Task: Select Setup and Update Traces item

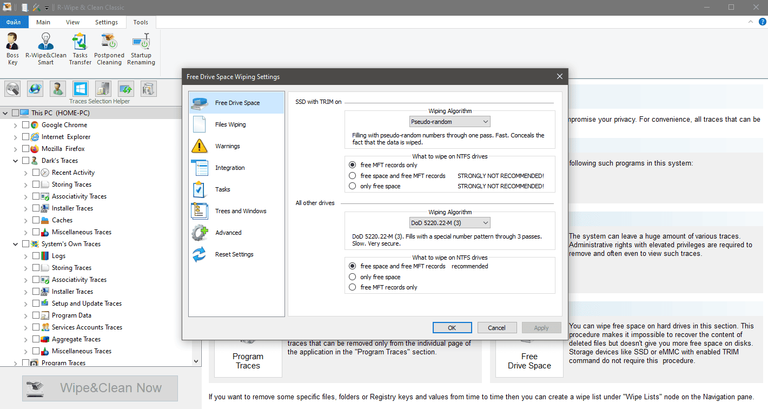Action: 87,304
